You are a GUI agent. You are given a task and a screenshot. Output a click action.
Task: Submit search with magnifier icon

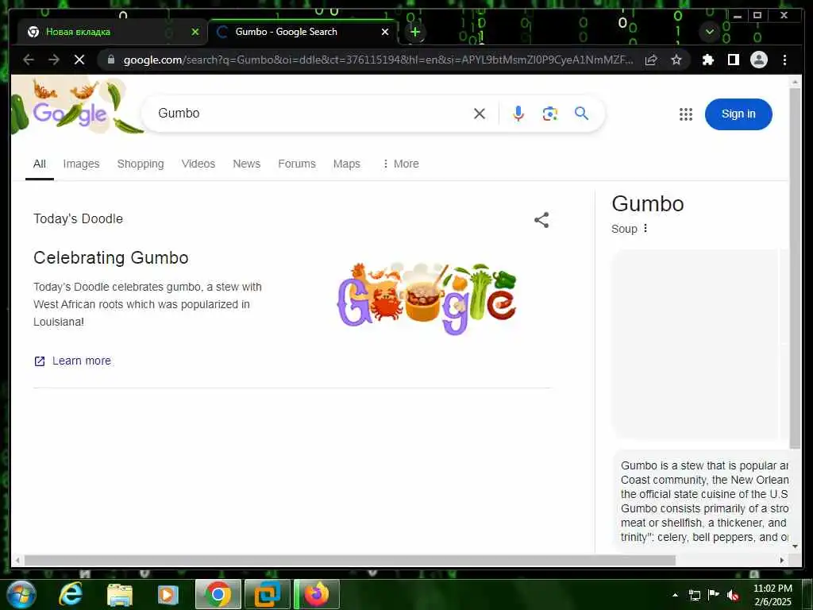[x=582, y=114]
